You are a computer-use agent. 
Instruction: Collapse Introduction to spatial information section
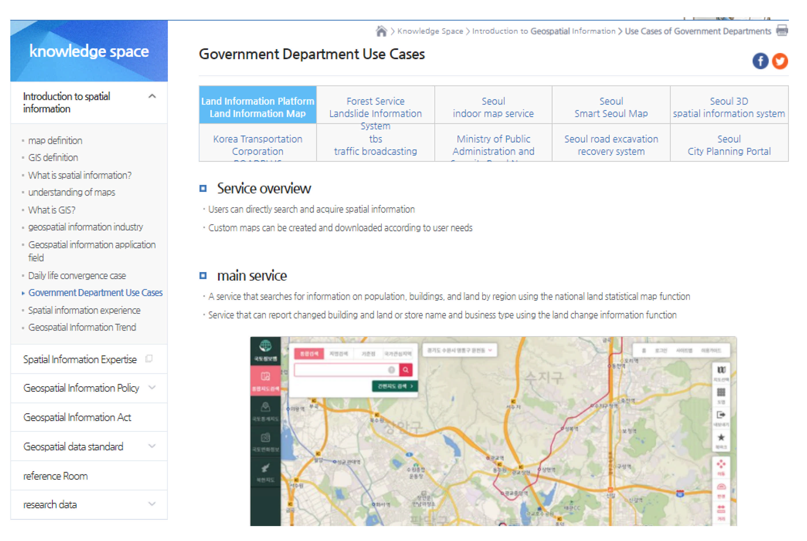tap(152, 96)
